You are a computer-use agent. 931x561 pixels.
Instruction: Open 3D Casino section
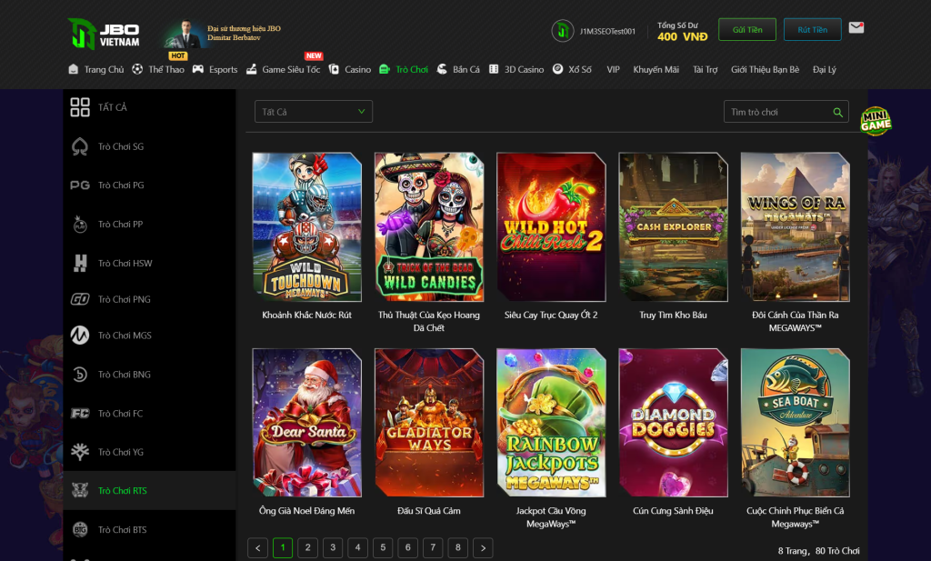click(516, 69)
